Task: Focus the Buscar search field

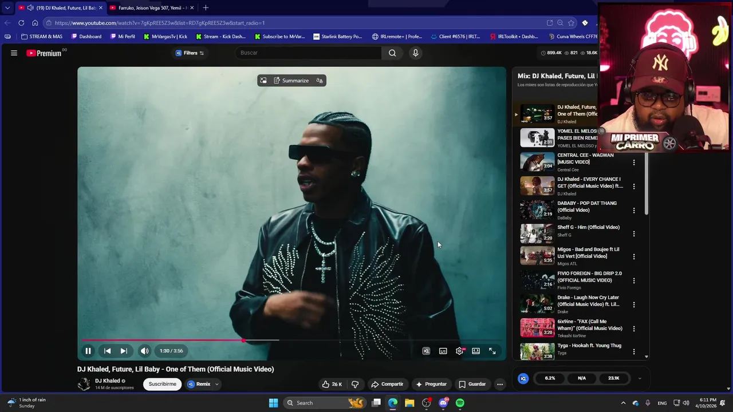Action: (309, 53)
